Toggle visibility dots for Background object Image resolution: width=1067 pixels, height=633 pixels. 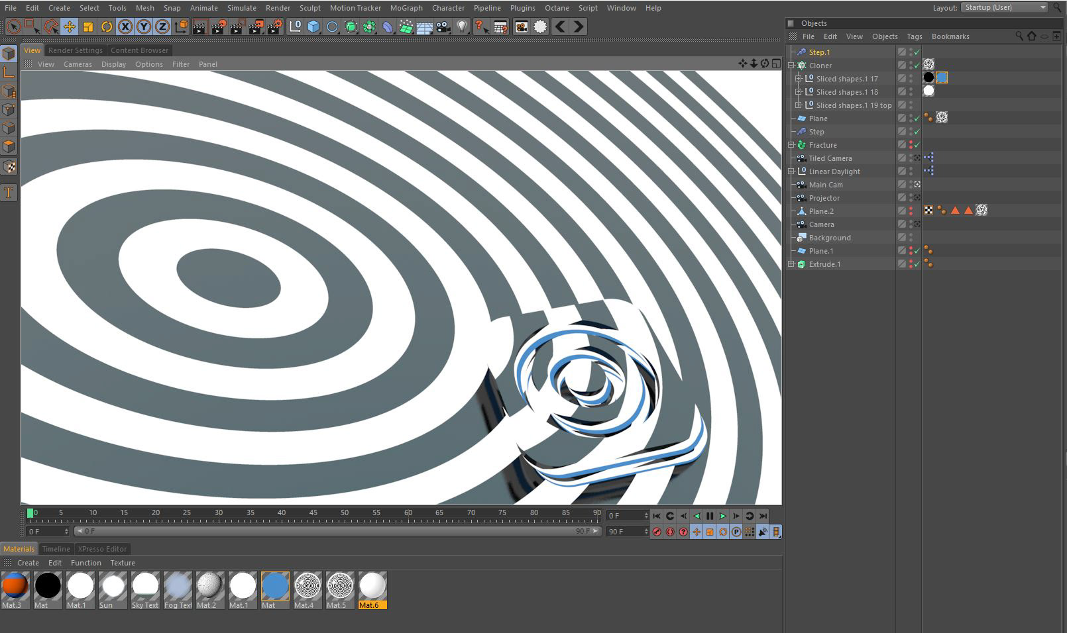(911, 238)
